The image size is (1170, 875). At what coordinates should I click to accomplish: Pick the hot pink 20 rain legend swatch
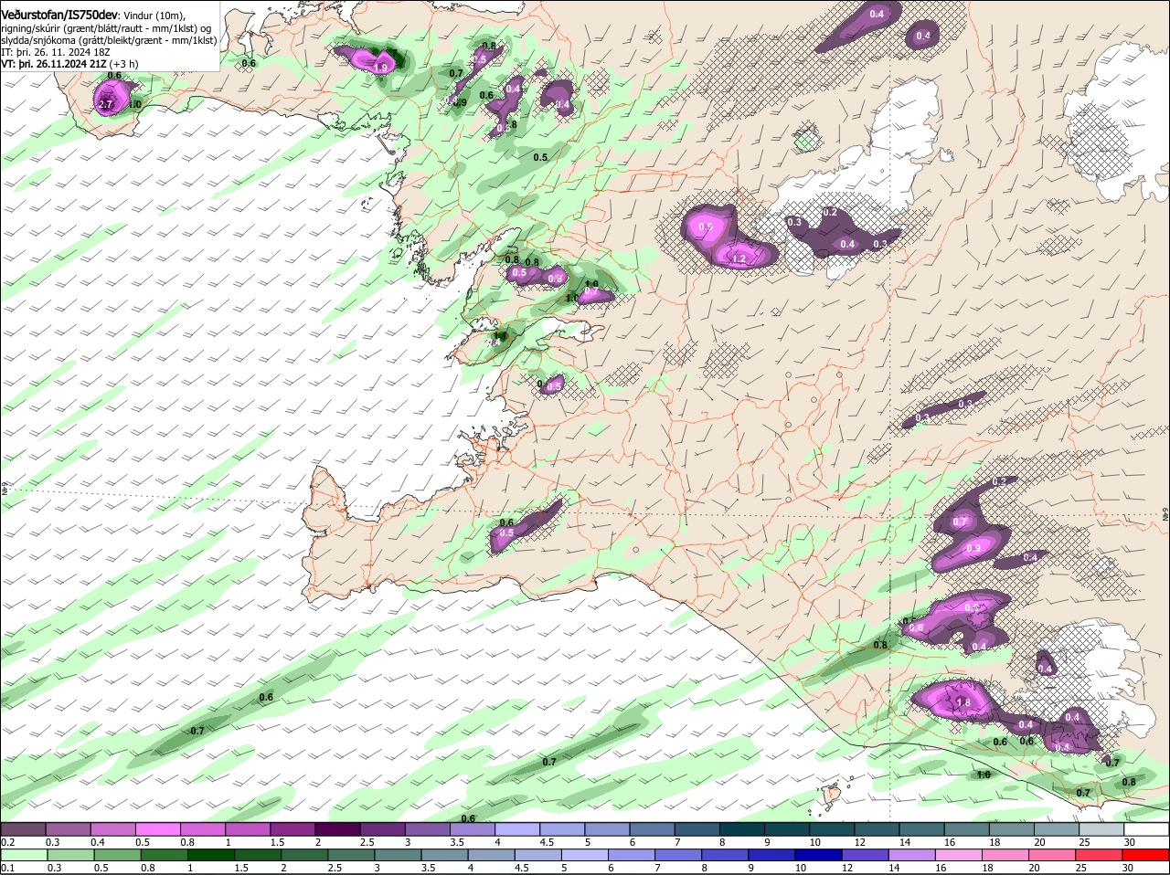pyautogui.click(x=1051, y=855)
